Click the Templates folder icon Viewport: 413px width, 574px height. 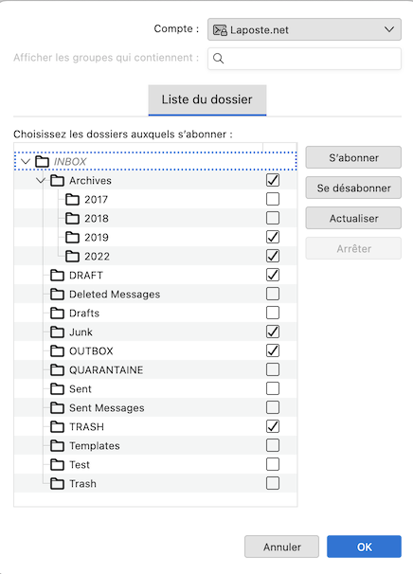pyautogui.click(x=57, y=446)
